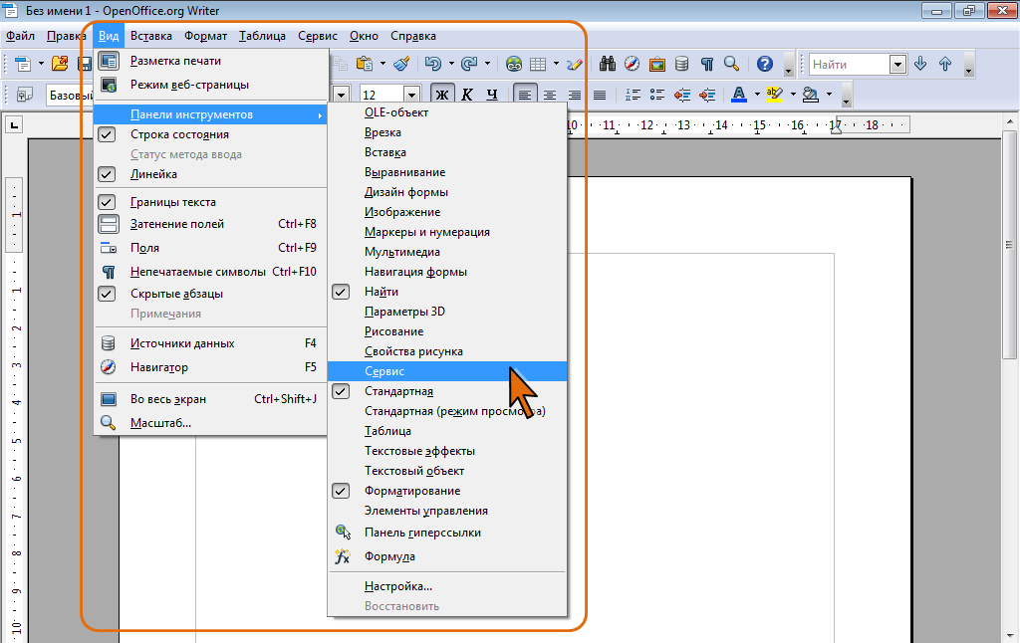
Task: Choose Масштаб... in the Вид menu
Action: click(210, 423)
